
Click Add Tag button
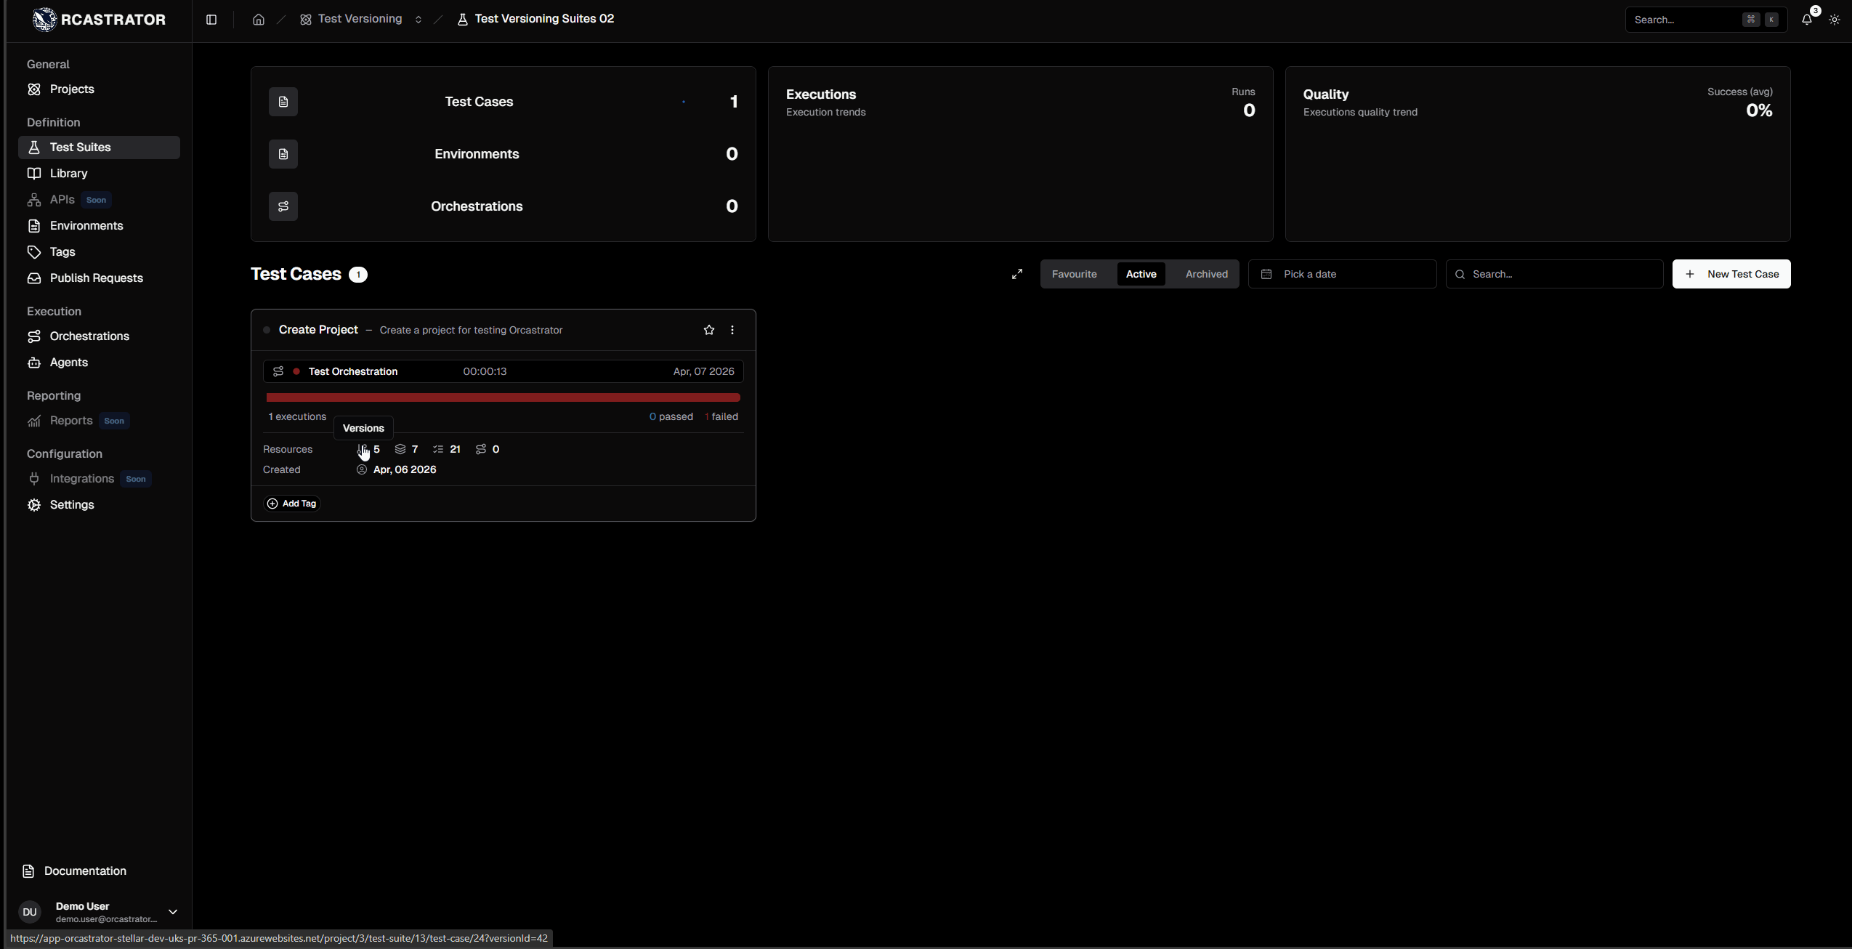click(x=292, y=504)
